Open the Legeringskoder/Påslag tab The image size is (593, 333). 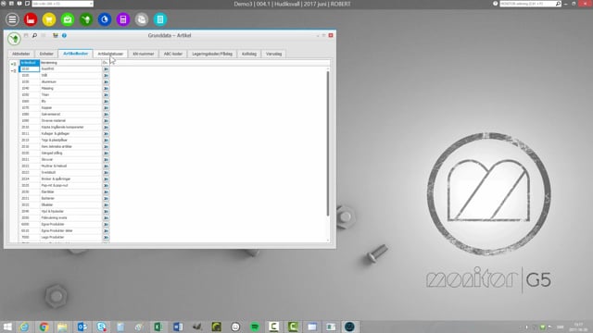212,54
